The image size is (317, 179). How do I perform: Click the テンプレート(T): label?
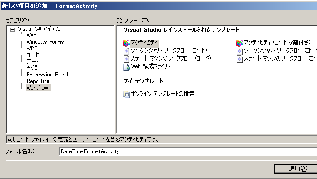coord(133,21)
